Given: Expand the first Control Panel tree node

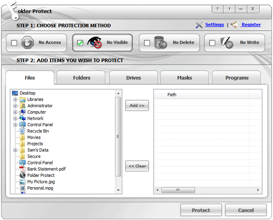Looking at the screenshot, I should (x=15, y=125).
